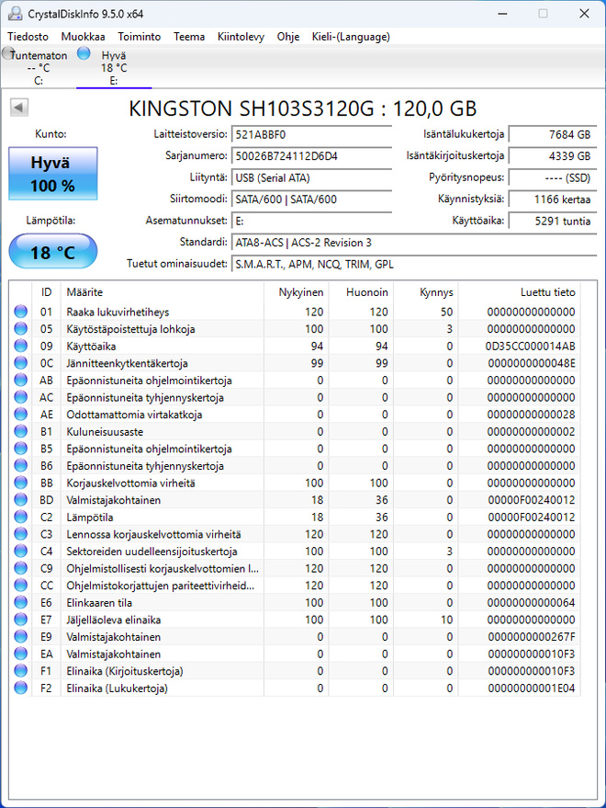Select the Tuntematon C: drive tab
This screenshot has width=606, height=808.
coord(38,67)
